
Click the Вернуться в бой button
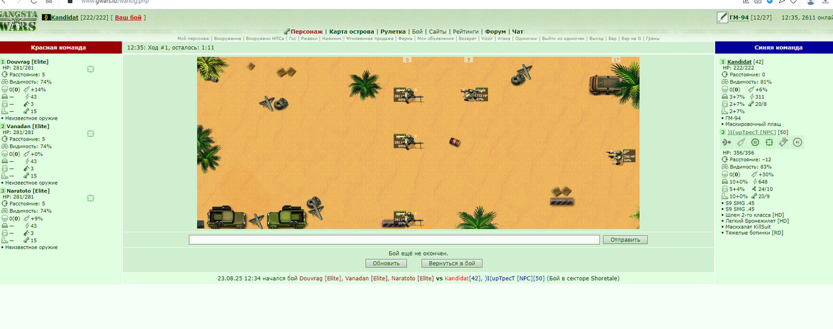point(452,263)
